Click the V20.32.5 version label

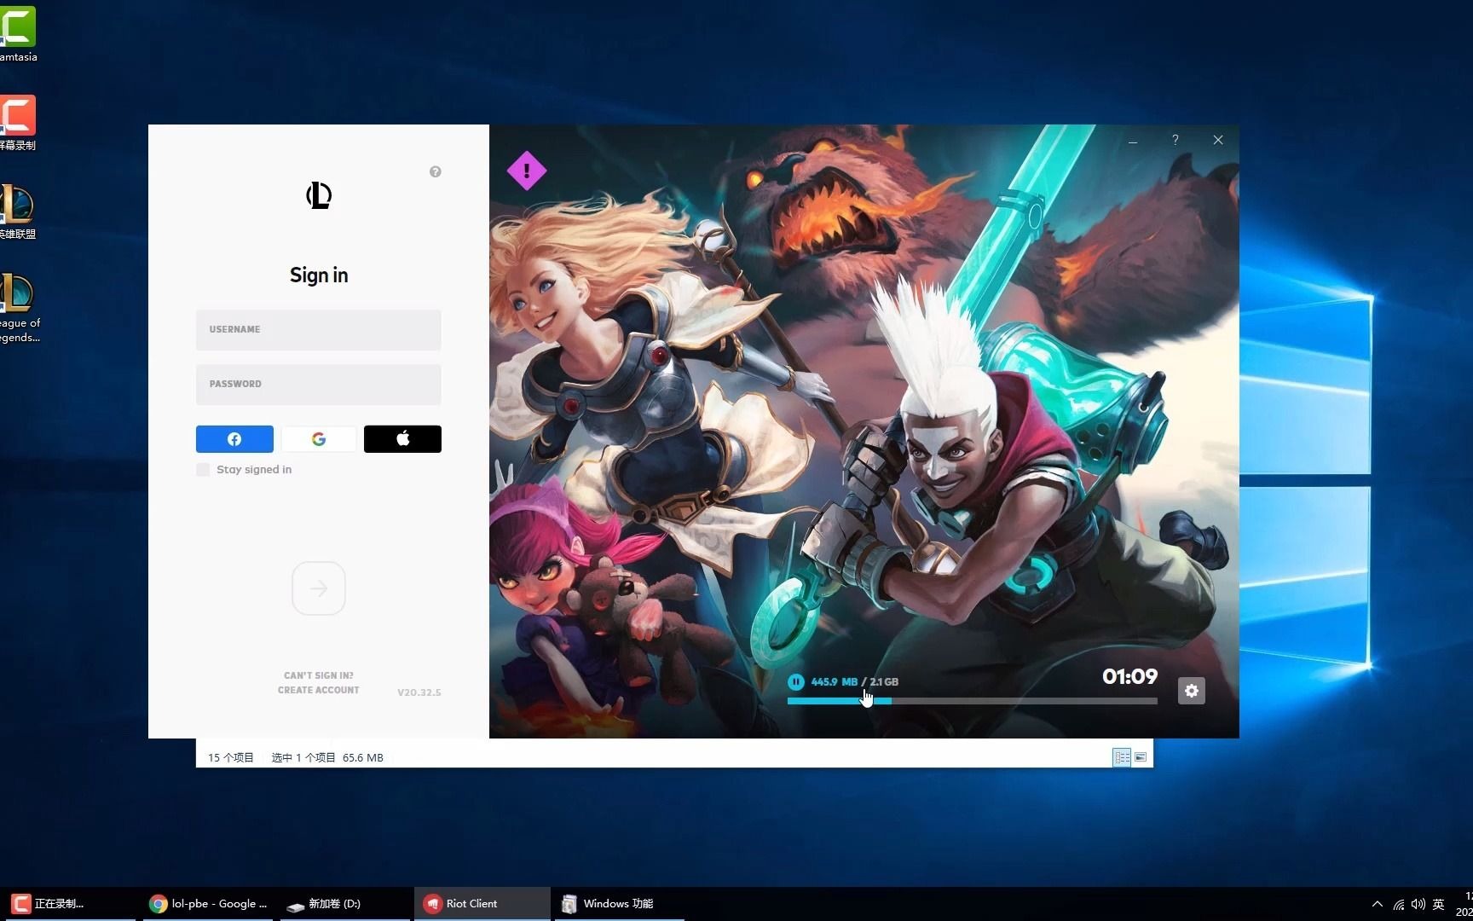click(419, 692)
